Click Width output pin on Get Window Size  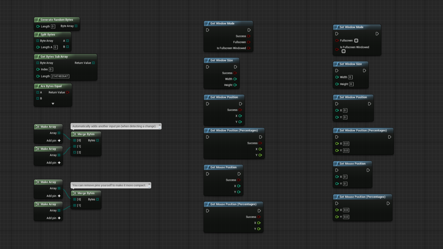(x=235, y=79)
